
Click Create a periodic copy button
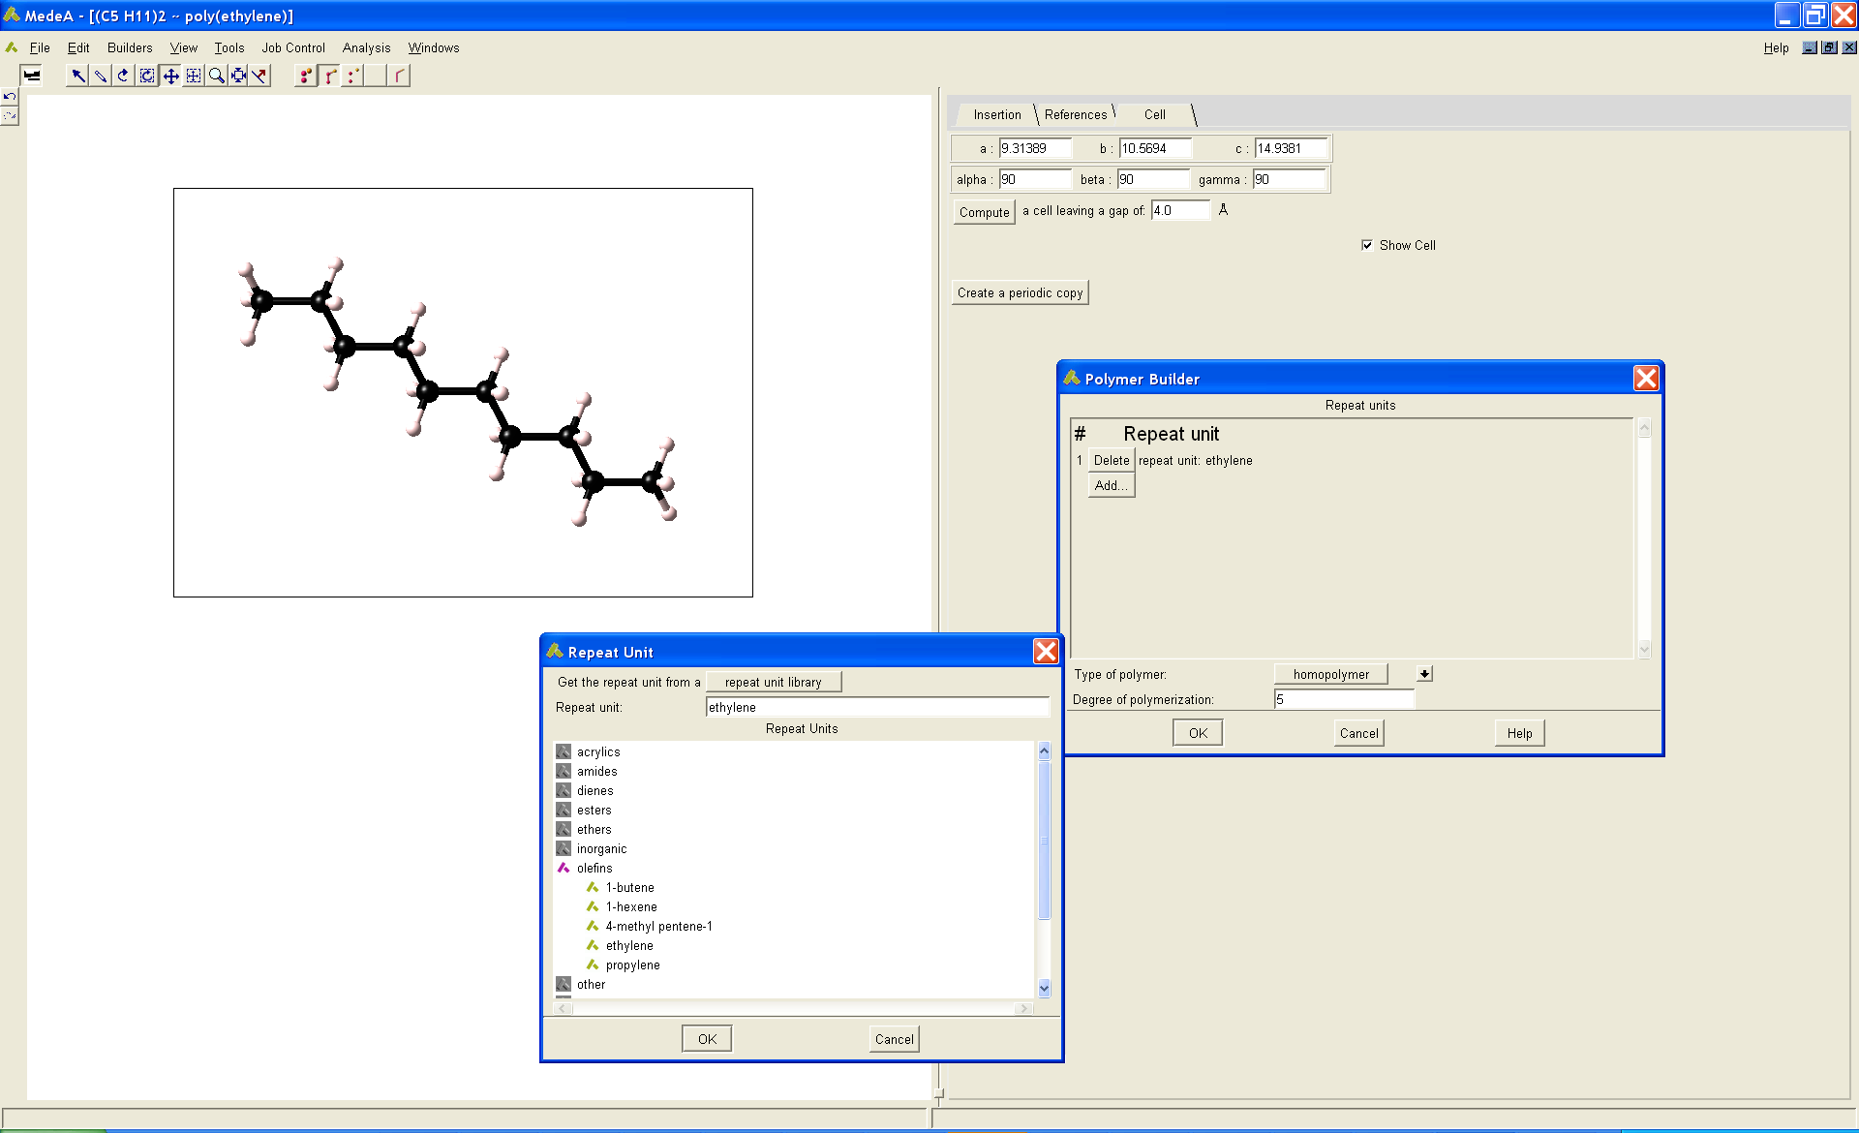pyautogui.click(x=1020, y=292)
